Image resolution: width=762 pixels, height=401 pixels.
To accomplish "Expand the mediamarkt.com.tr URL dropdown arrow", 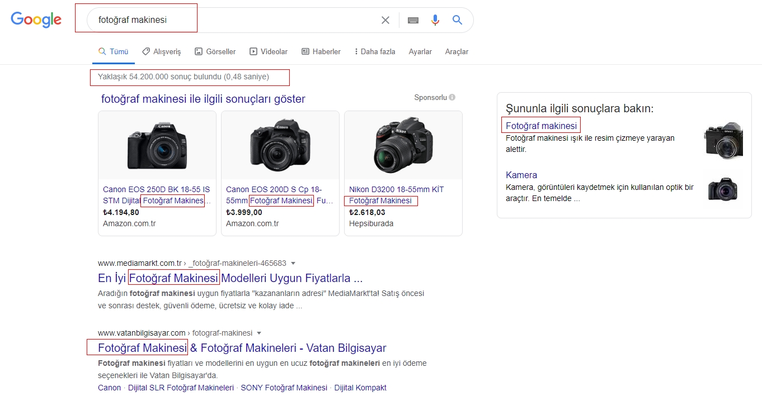I will 293,263.
